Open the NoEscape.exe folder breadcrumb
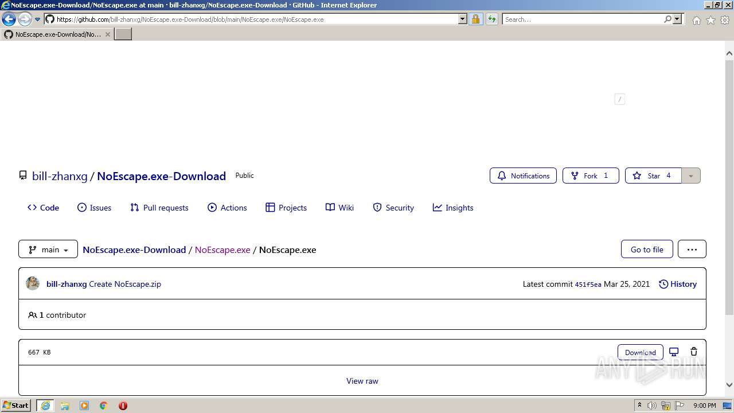The height and width of the screenshot is (413, 734). (222, 250)
